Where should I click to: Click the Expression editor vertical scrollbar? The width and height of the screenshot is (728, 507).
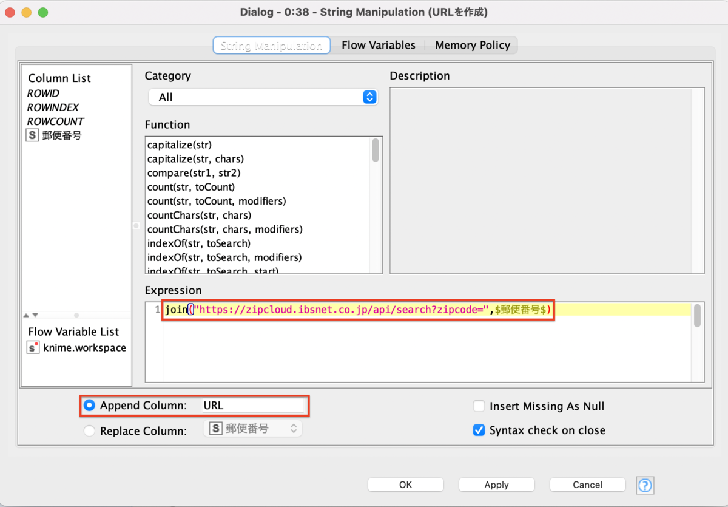tap(698, 316)
